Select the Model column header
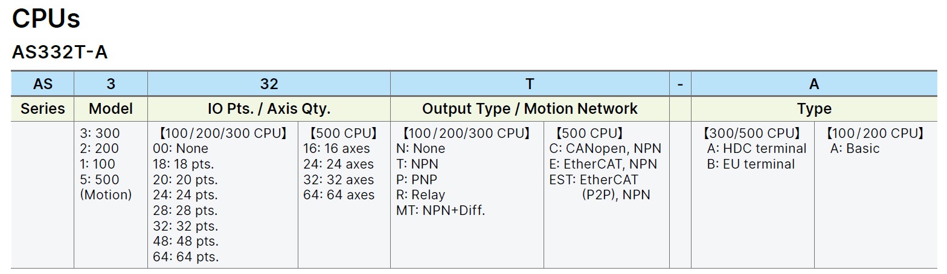Viewport: 947px width, 274px height. click(x=111, y=109)
